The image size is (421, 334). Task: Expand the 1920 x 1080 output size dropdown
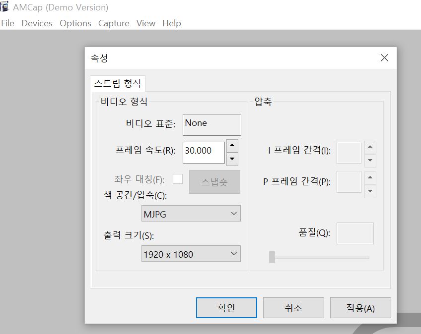(x=191, y=254)
